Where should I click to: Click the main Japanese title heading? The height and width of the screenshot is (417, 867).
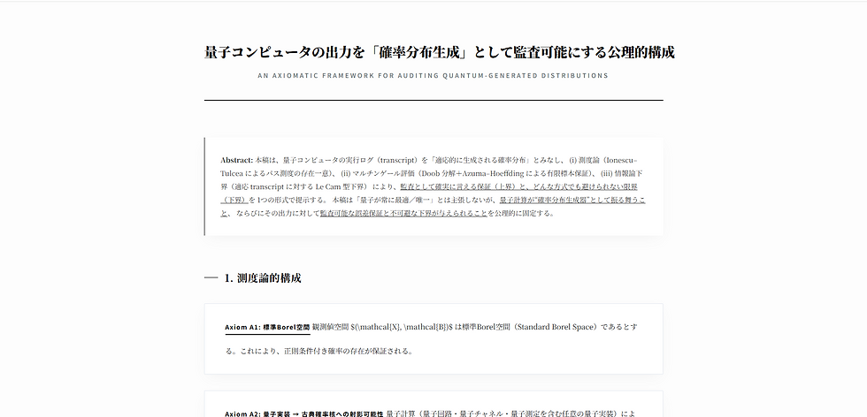click(440, 52)
